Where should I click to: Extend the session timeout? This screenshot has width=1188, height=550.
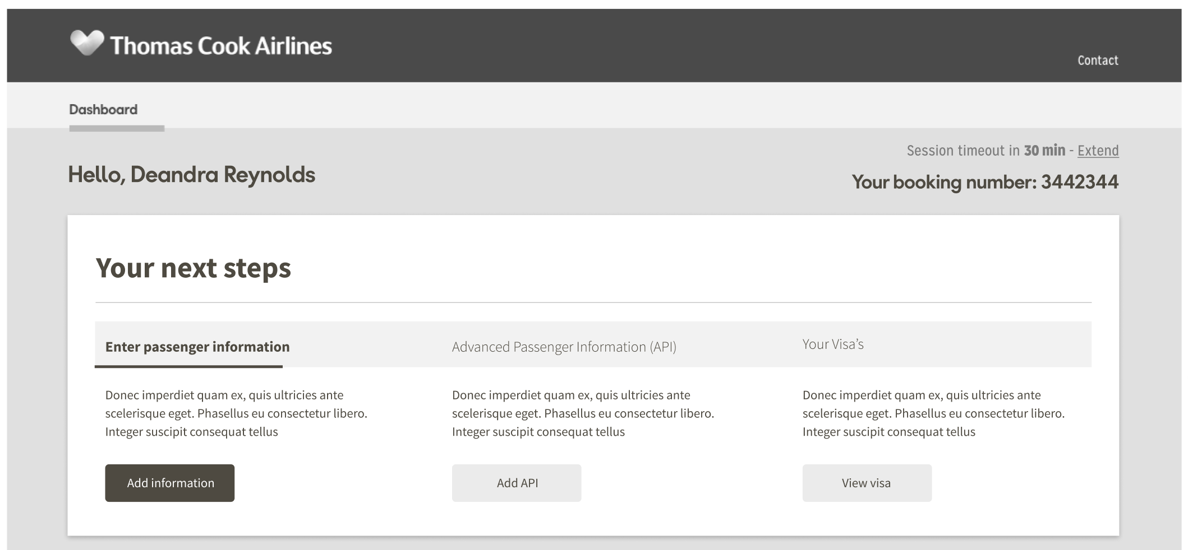click(1098, 151)
